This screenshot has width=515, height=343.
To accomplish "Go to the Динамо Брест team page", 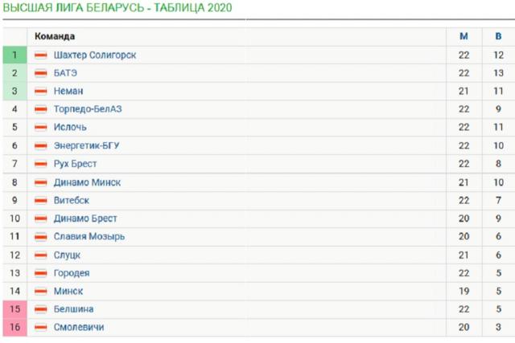I will point(85,218).
